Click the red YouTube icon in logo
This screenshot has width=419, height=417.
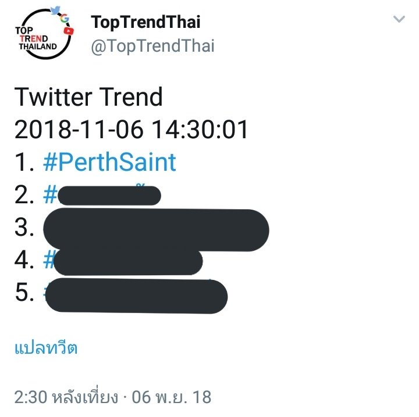click(69, 31)
